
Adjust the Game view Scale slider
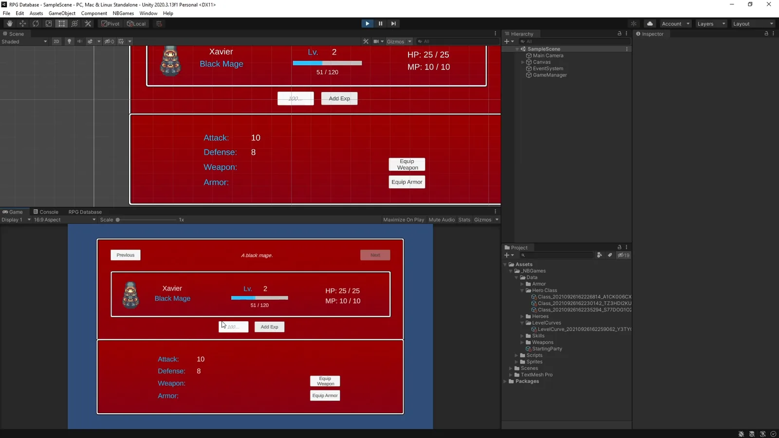point(146,219)
